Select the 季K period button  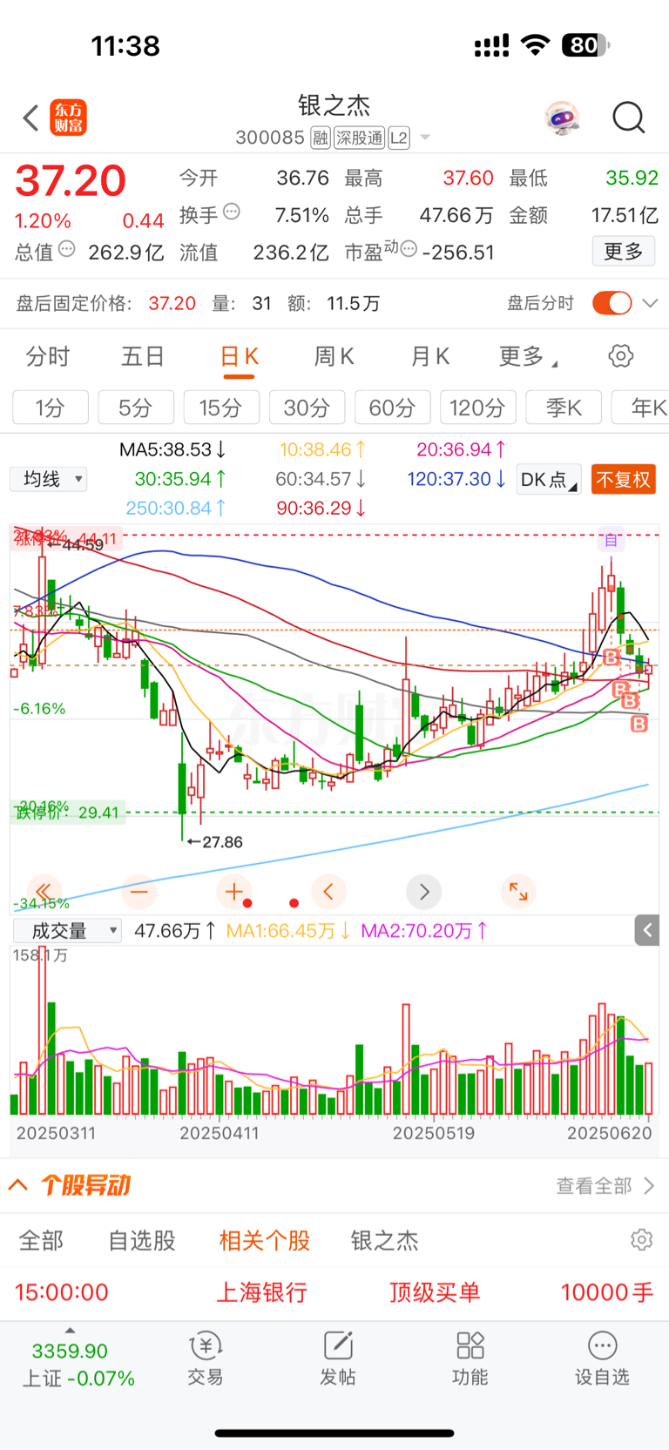coord(564,408)
